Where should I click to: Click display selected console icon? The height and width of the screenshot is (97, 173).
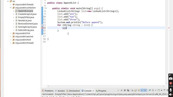click(x=153, y=91)
